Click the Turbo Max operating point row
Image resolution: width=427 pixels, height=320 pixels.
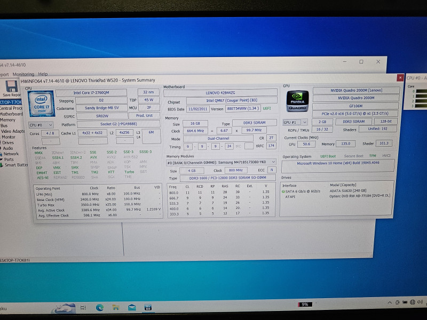tap(98, 205)
